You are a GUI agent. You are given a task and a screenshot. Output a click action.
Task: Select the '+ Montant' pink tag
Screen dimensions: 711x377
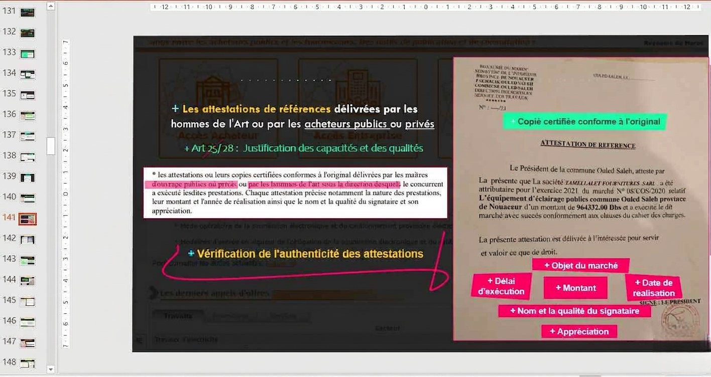click(575, 288)
